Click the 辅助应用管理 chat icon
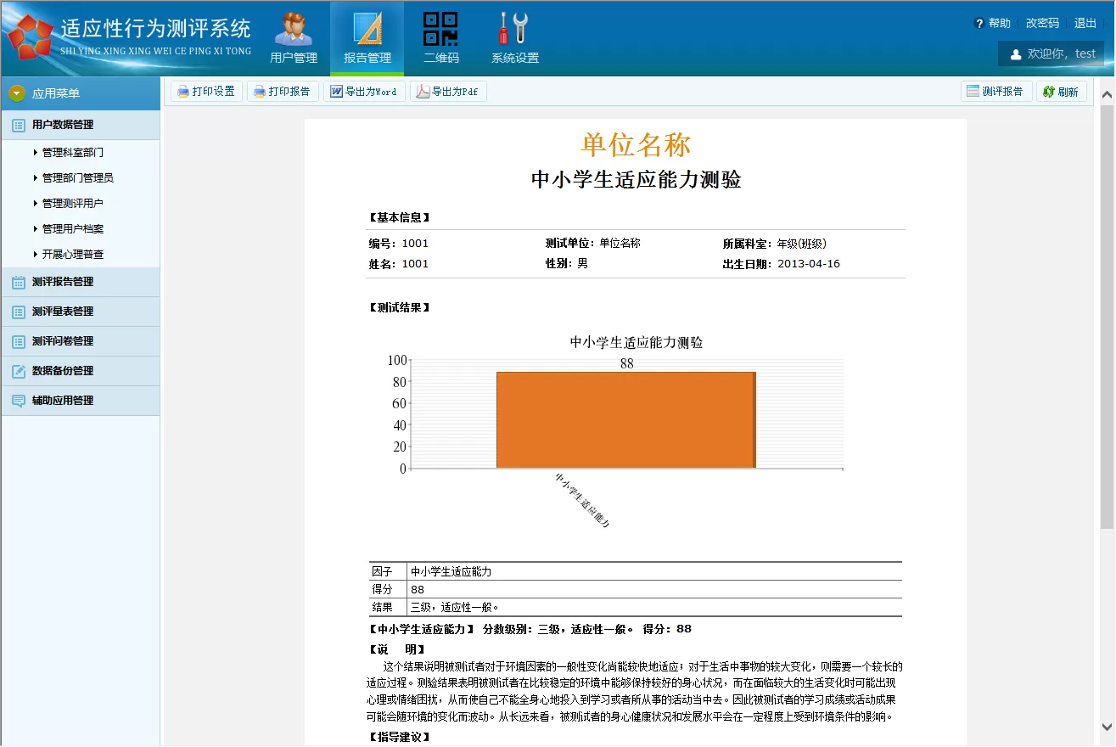Viewport: 1116px width, 747px height. click(19, 401)
